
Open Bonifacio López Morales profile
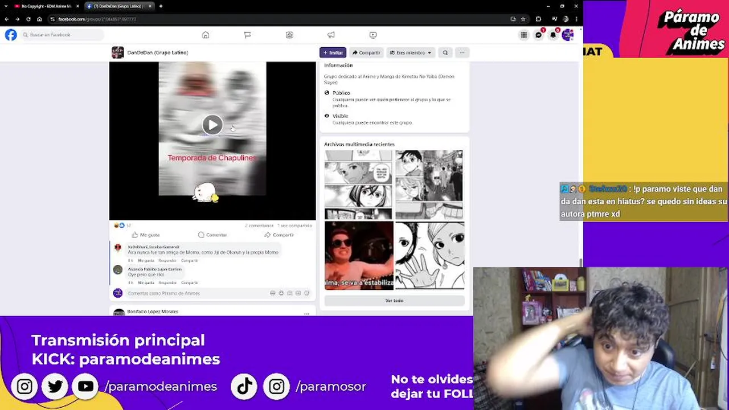[153, 311]
